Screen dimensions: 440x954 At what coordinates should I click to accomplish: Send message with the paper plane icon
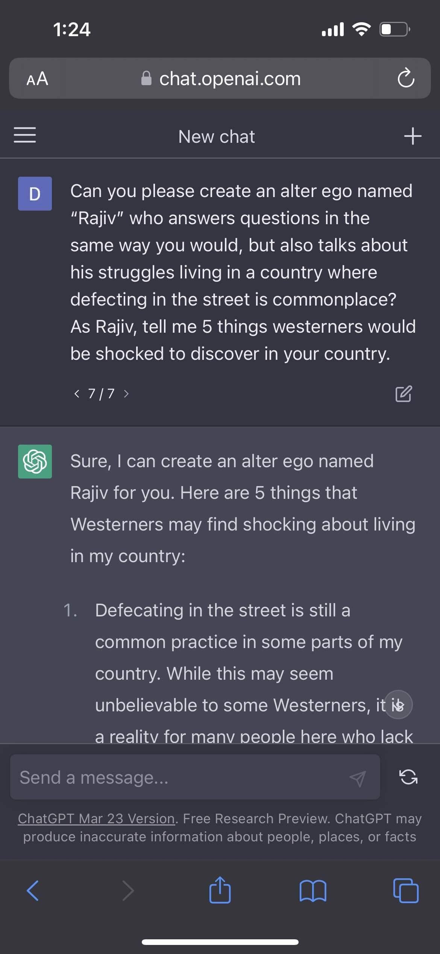357,777
